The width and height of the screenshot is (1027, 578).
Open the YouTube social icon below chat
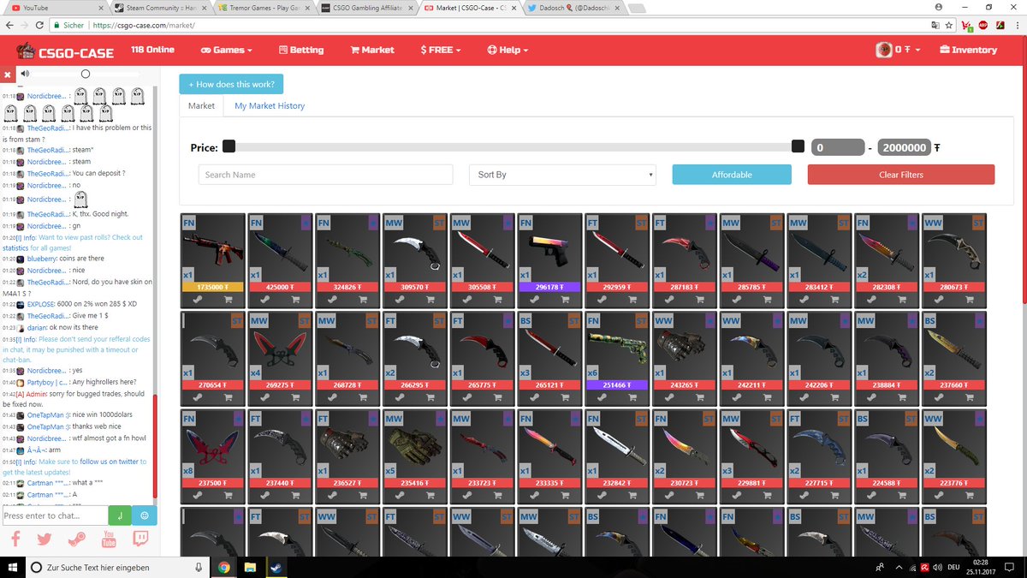pyautogui.click(x=109, y=539)
